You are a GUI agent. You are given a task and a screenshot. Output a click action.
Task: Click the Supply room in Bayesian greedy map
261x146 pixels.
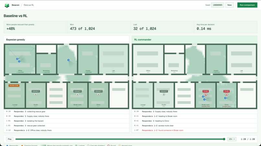pyautogui.click(x=88, y=59)
